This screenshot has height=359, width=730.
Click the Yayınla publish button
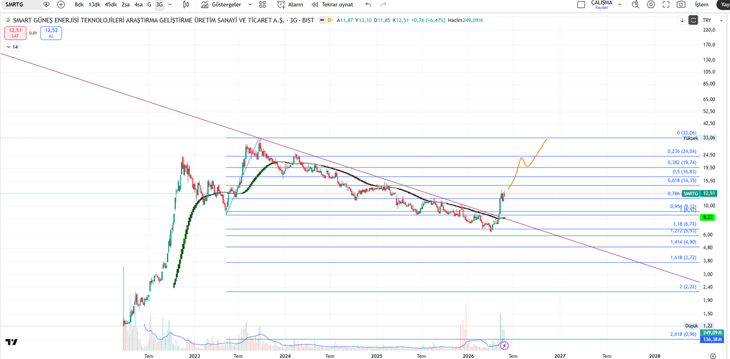723,4
